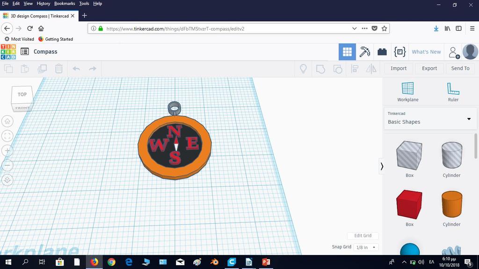Open the Bookmarks menu

coord(65,4)
